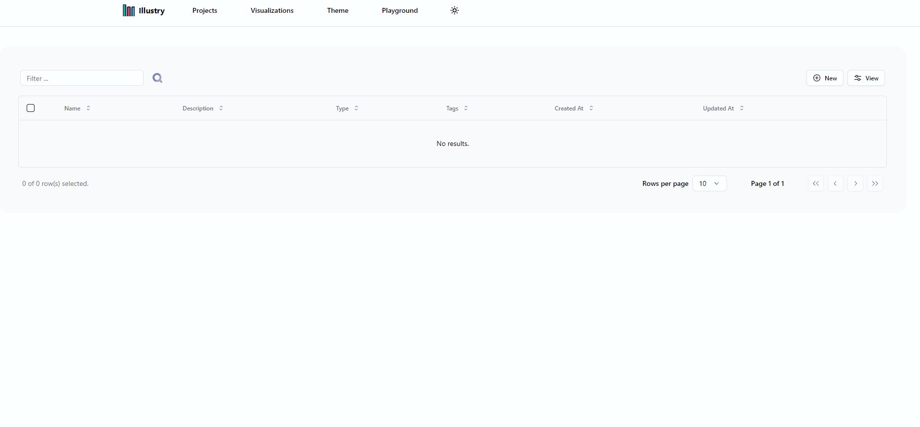Go to the next page
The image size is (920, 427).
pos(855,183)
